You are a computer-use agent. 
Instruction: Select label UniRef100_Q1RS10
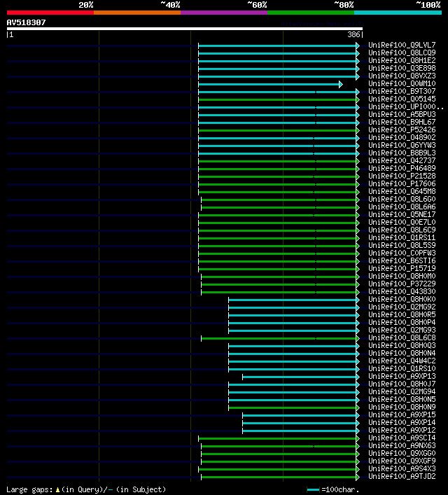tap(402, 368)
